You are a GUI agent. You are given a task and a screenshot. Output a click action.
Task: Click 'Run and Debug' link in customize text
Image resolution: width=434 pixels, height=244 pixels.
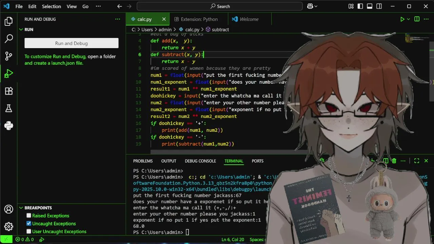(x=69, y=57)
